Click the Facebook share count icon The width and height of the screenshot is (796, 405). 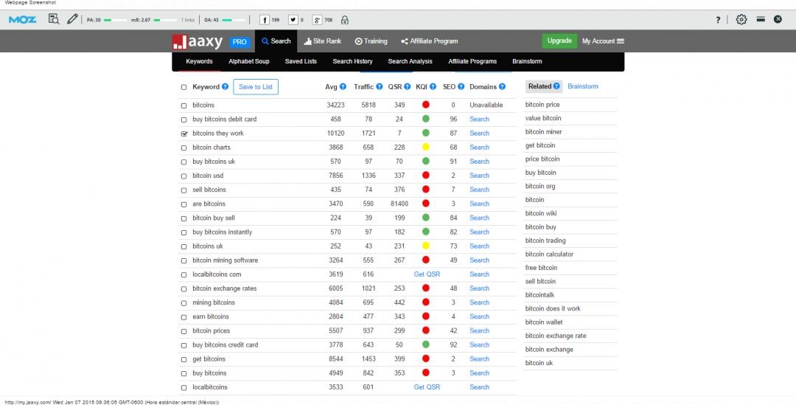[x=264, y=20]
